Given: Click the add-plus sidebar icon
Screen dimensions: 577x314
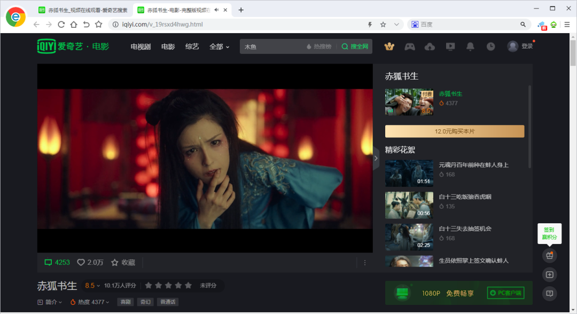Looking at the screenshot, I should (549, 274).
